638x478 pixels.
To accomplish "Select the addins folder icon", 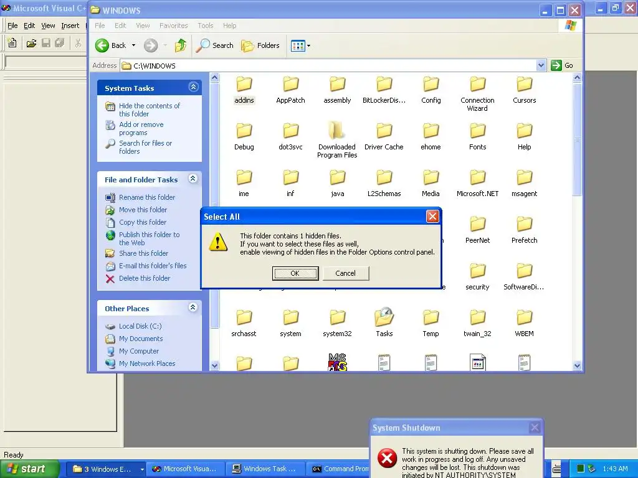I will (244, 85).
